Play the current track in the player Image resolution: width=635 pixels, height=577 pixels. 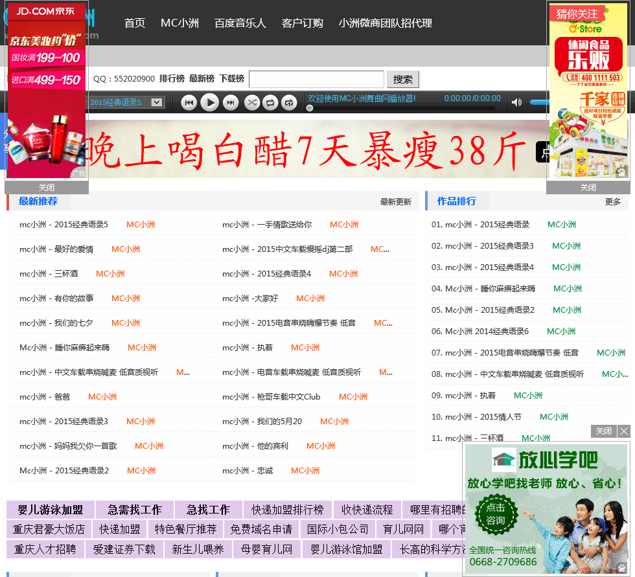click(210, 102)
